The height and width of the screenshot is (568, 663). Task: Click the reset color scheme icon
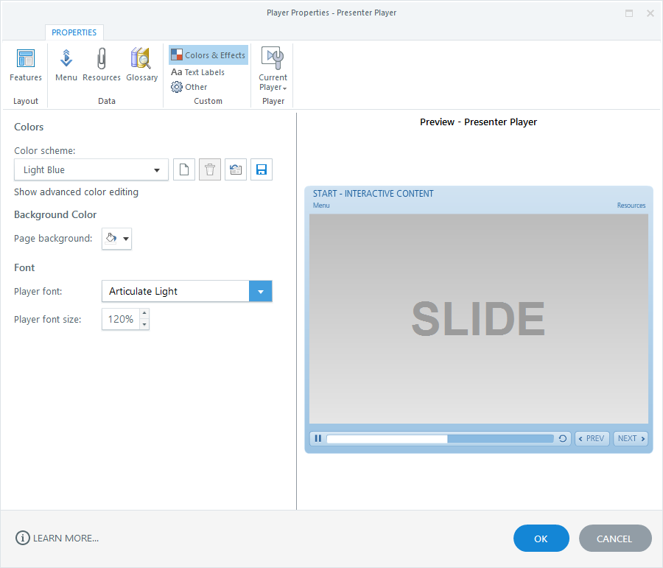coord(236,170)
